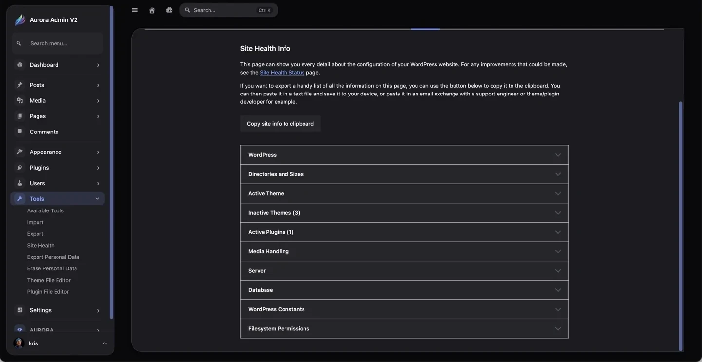
Task: Expand the Plugins submenu chevron
Action: point(98,168)
